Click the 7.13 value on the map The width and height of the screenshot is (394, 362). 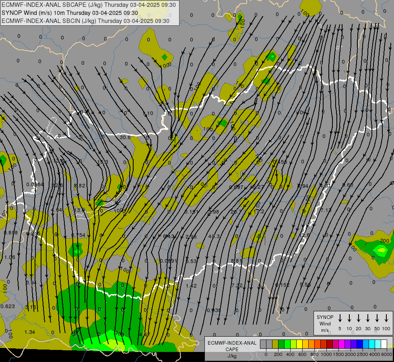(x=326, y=210)
